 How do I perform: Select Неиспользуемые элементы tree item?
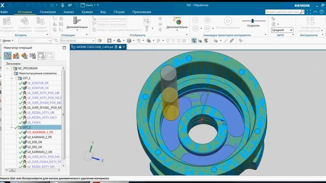point(37,73)
